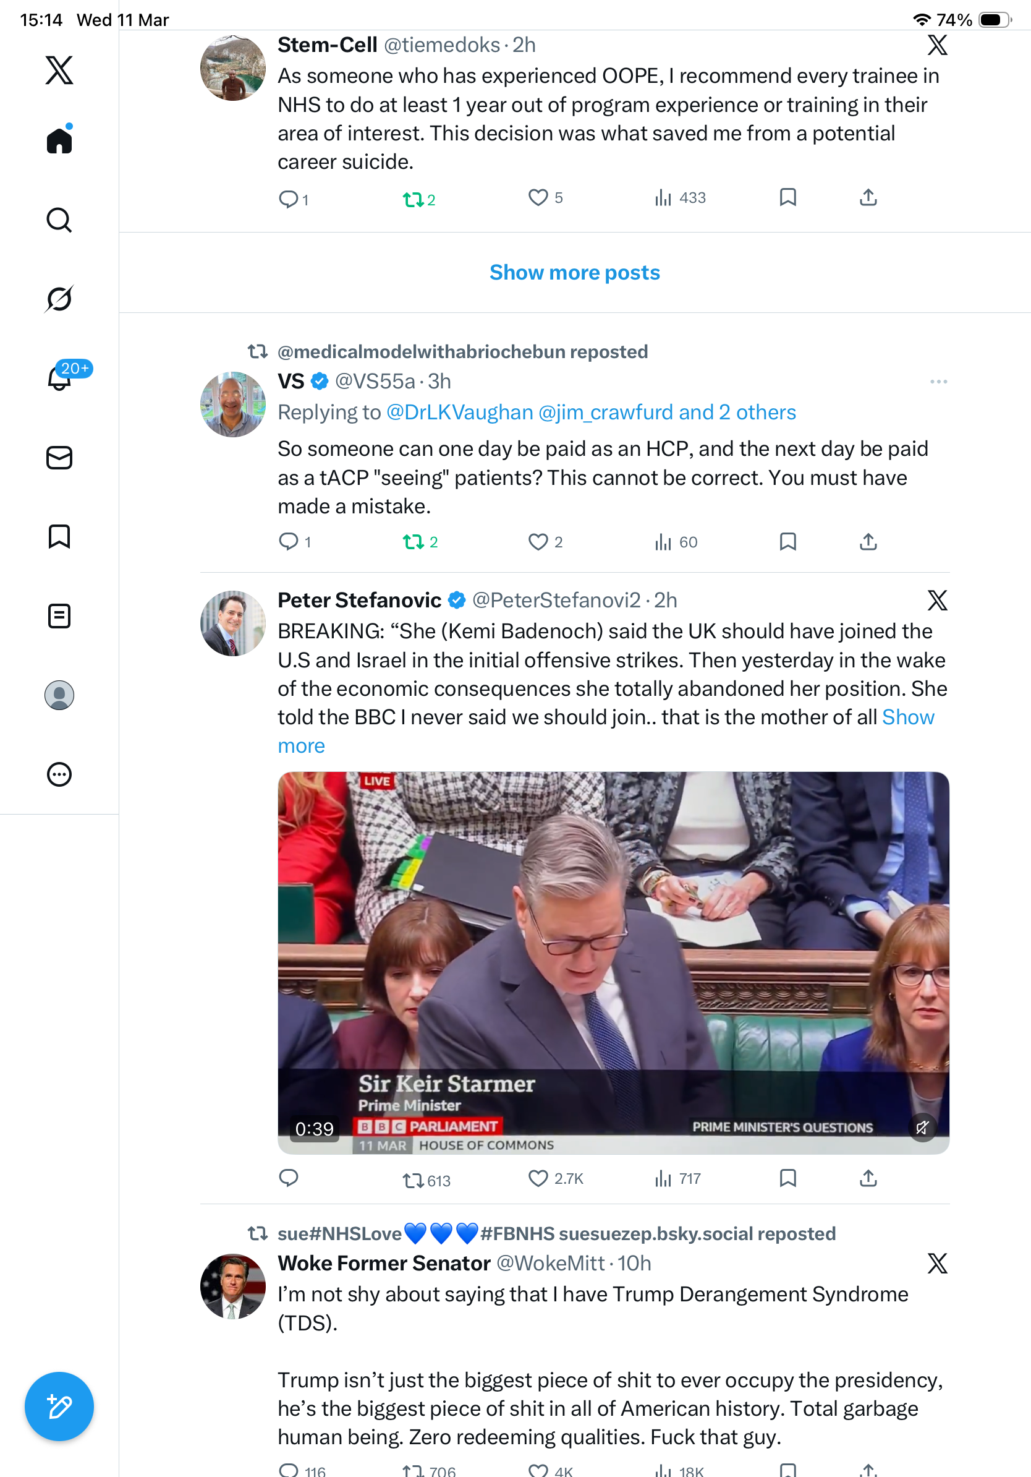The image size is (1031, 1477).
Task: Share the Stem-Cell post
Action: 868,197
